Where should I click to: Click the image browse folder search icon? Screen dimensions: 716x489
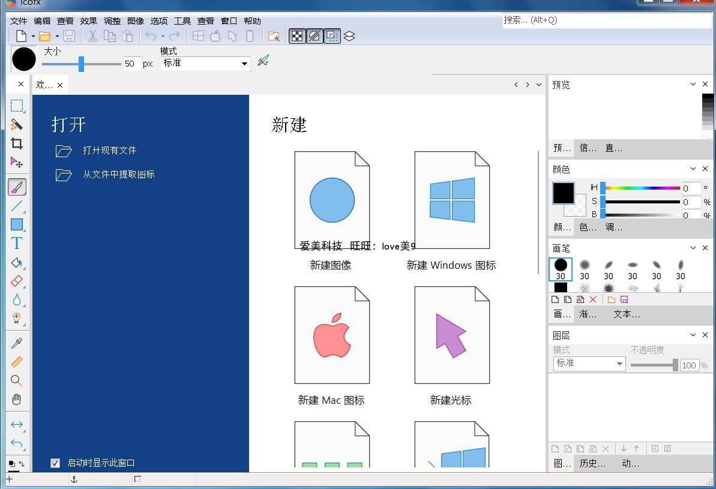click(x=274, y=36)
